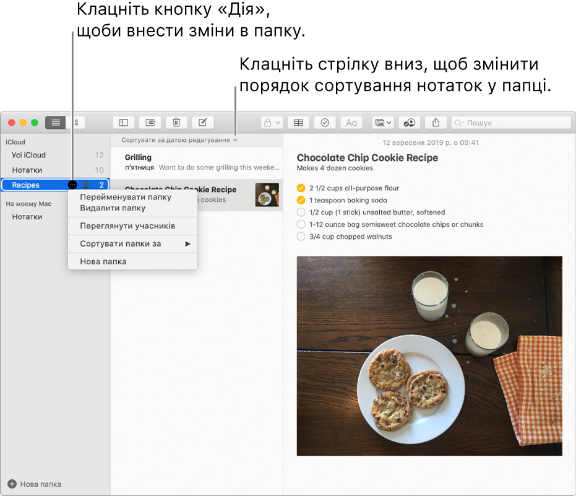Uncheck the all-purpose flour ingredient
Image resolution: width=576 pixels, height=496 pixels.
tap(299, 188)
